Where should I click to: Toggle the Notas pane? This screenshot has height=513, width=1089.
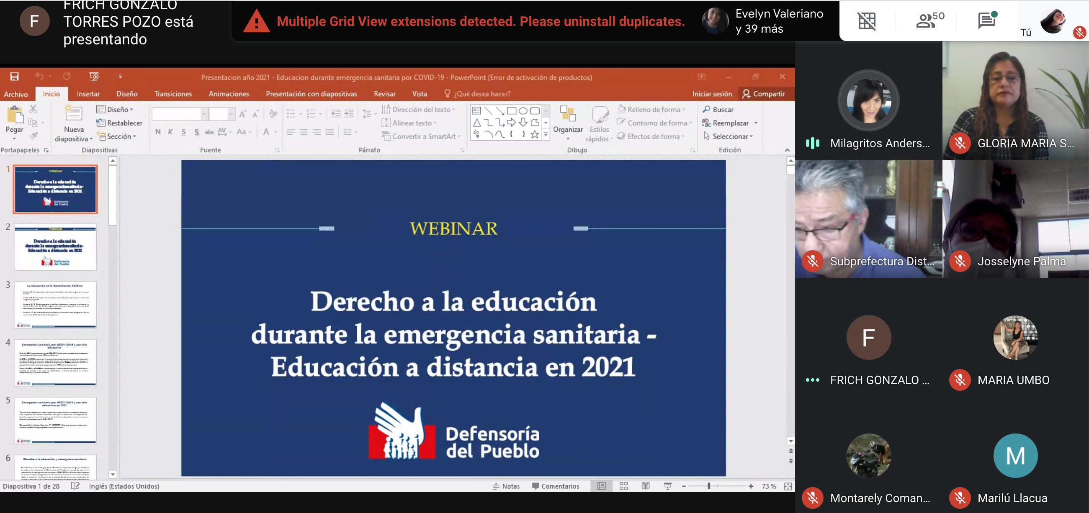point(506,486)
